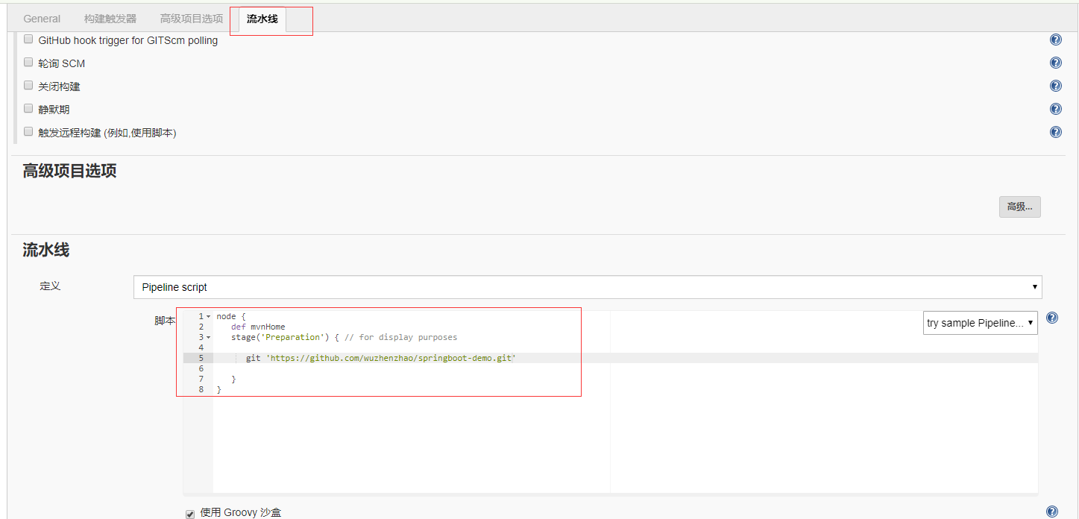
Task: Open the Pipeline script definition dropdown
Action: [x=588, y=287]
